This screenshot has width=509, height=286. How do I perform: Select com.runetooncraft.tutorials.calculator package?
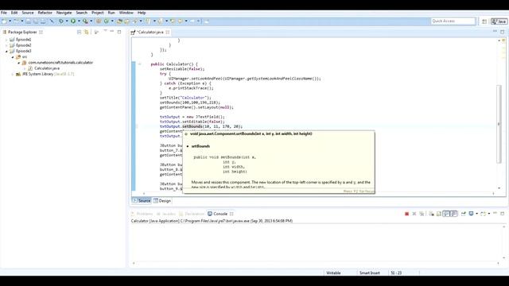tap(60, 63)
